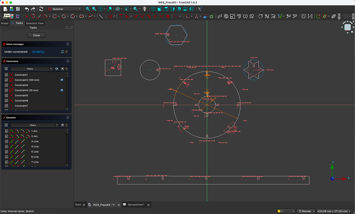The image size is (355, 214).
Task: Select the Create polygon tool
Action: point(73,16)
